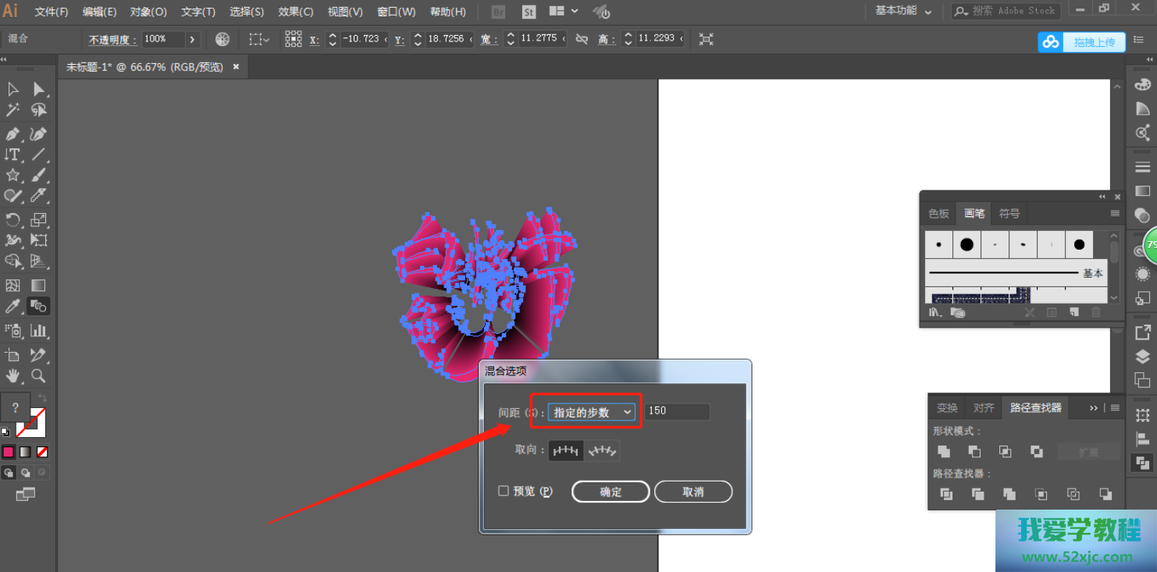Click the 确定 button
This screenshot has width=1157, height=572.
(x=611, y=492)
